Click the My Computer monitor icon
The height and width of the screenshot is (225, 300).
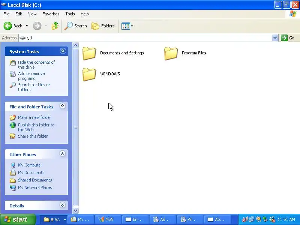coord(13,165)
